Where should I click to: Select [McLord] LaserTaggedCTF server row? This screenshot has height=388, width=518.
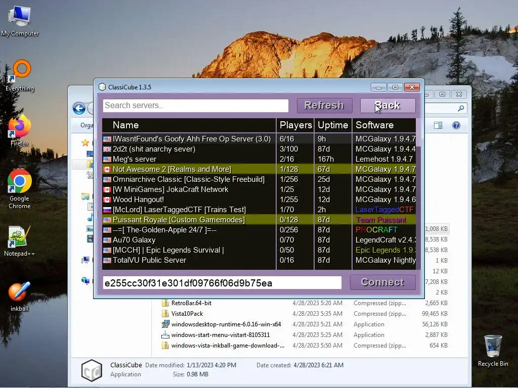coord(259,210)
